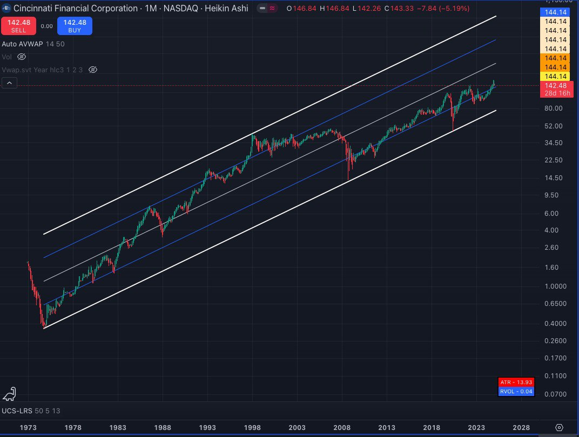Click the 1998 label on time axis
The image size is (579, 437).
252,427
